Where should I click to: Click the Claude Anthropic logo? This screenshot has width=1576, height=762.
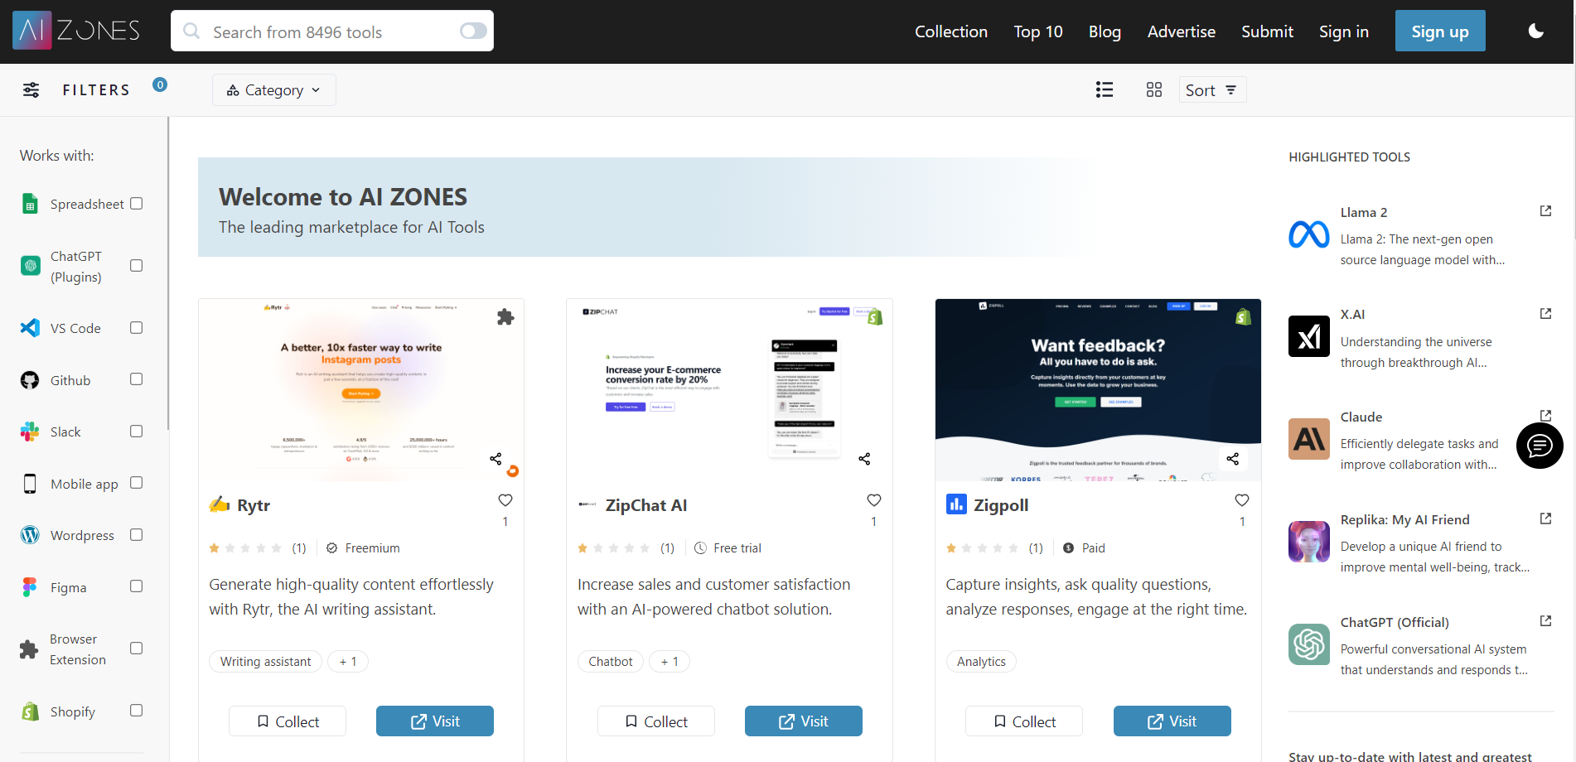[1309, 439]
